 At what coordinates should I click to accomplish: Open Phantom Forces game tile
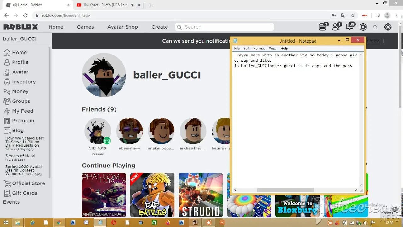tap(104, 195)
